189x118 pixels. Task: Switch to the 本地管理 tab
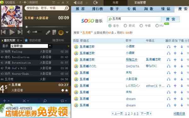point(140,3)
